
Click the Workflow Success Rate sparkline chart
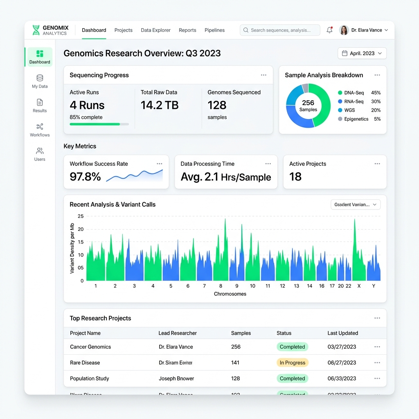pyautogui.click(x=134, y=176)
